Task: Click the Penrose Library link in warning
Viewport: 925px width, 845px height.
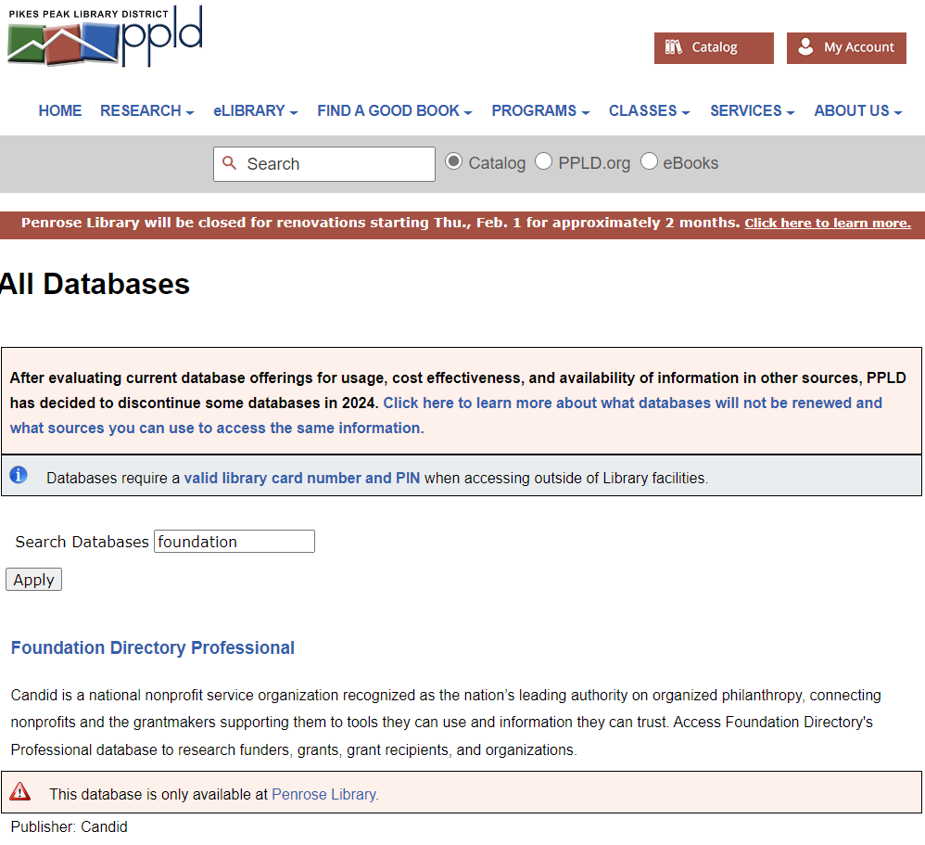Action: [x=324, y=794]
